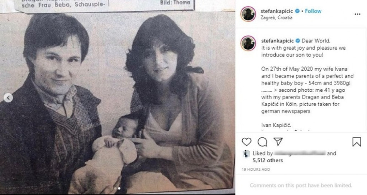This screenshot has width=367, height=195.
Task: Save the post with the bookmark icon
Action: point(357,142)
